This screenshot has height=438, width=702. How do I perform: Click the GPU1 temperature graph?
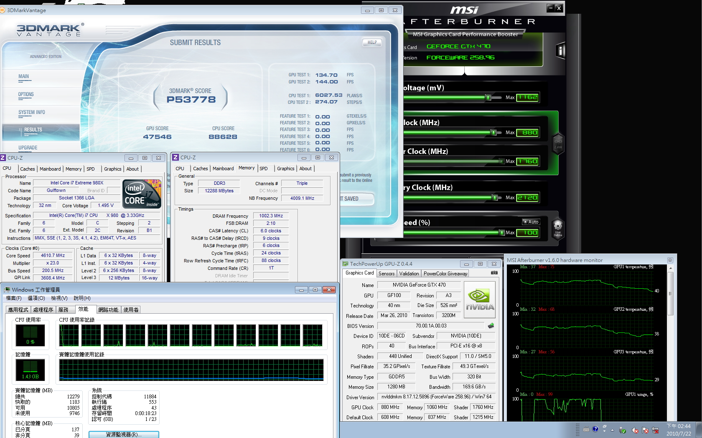587,288
